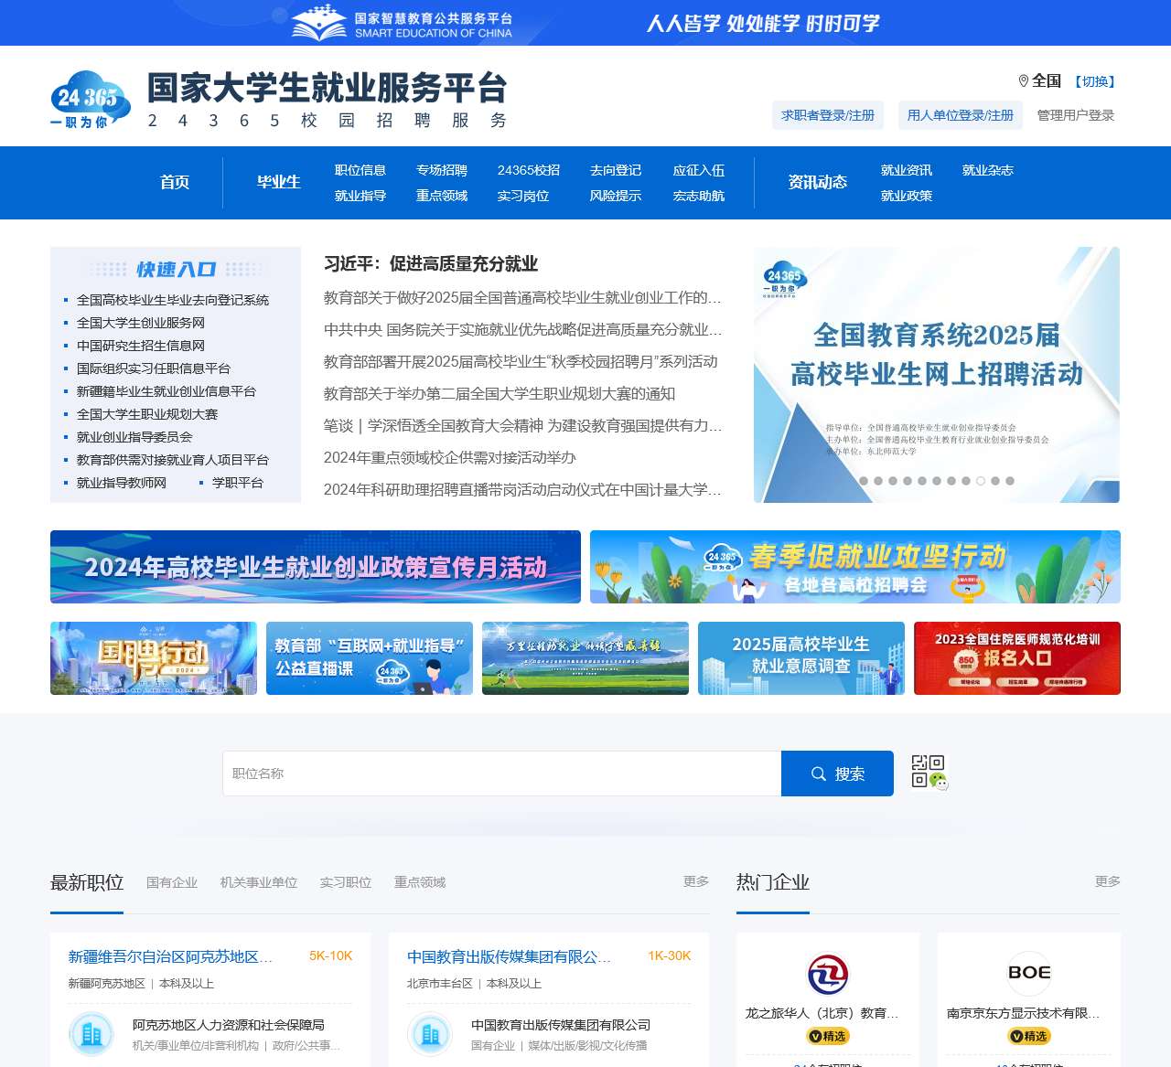The image size is (1171, 1067).
Task: Open 全国大学生职业规划大赛 quick link
Action: point(147,414)
